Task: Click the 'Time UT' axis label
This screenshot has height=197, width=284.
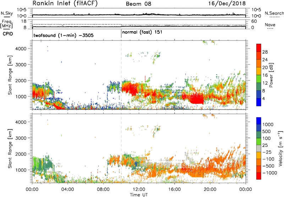Action: [139, 195]
